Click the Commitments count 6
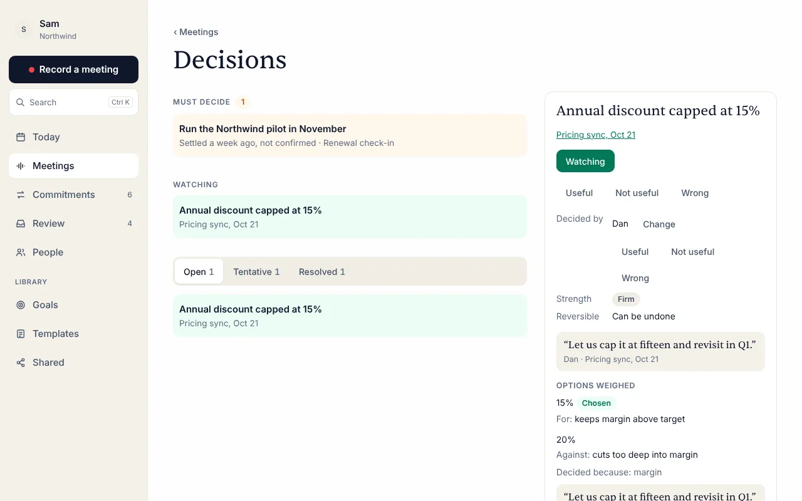 [x=130, y=195]
